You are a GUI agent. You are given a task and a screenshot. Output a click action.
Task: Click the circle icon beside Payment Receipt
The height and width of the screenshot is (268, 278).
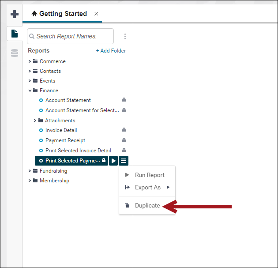click(x=41, y=140)
